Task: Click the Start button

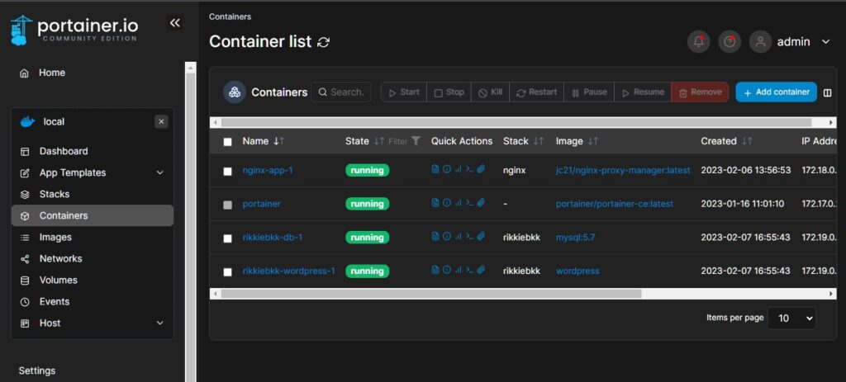Action: [404, 92]
